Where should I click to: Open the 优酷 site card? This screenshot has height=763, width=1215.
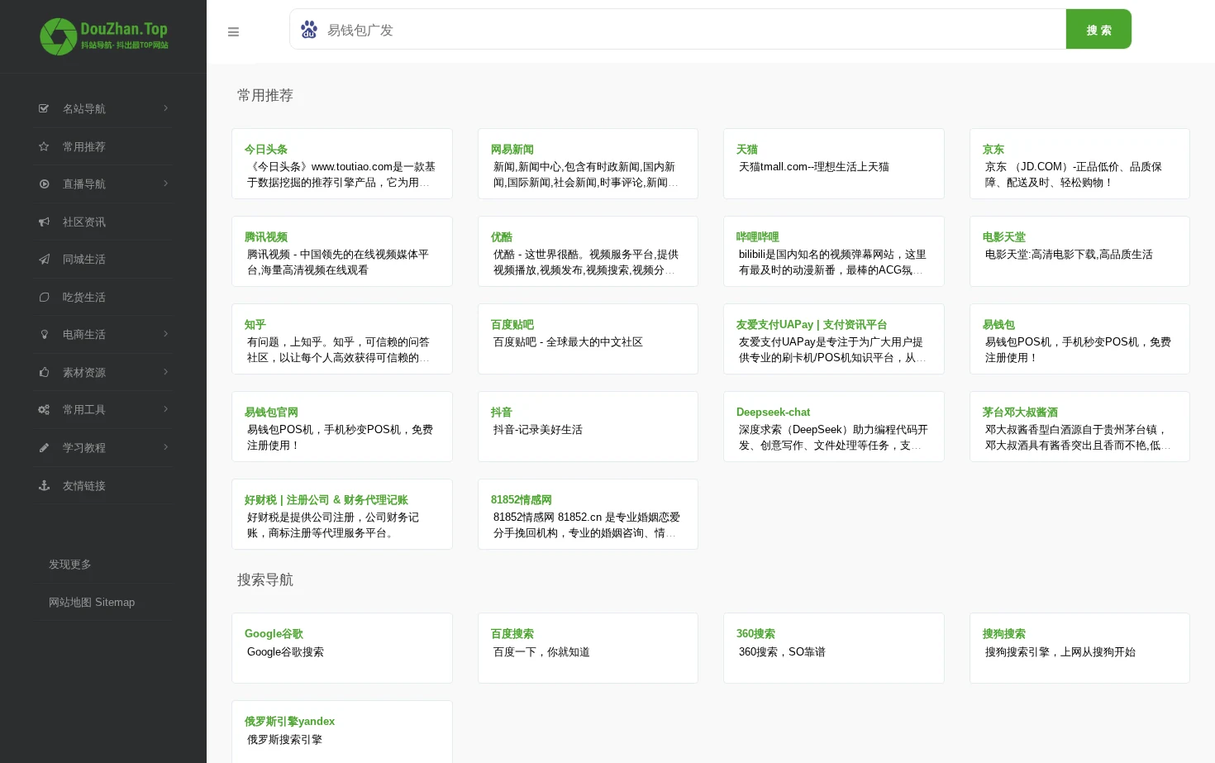click(588, 251)
